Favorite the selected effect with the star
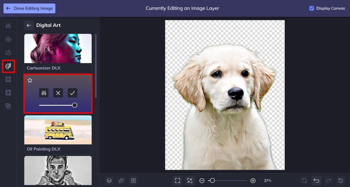 point(30,80)
